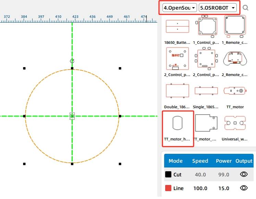
Task: Click the top-right selection handle
Action: (120, 69)
